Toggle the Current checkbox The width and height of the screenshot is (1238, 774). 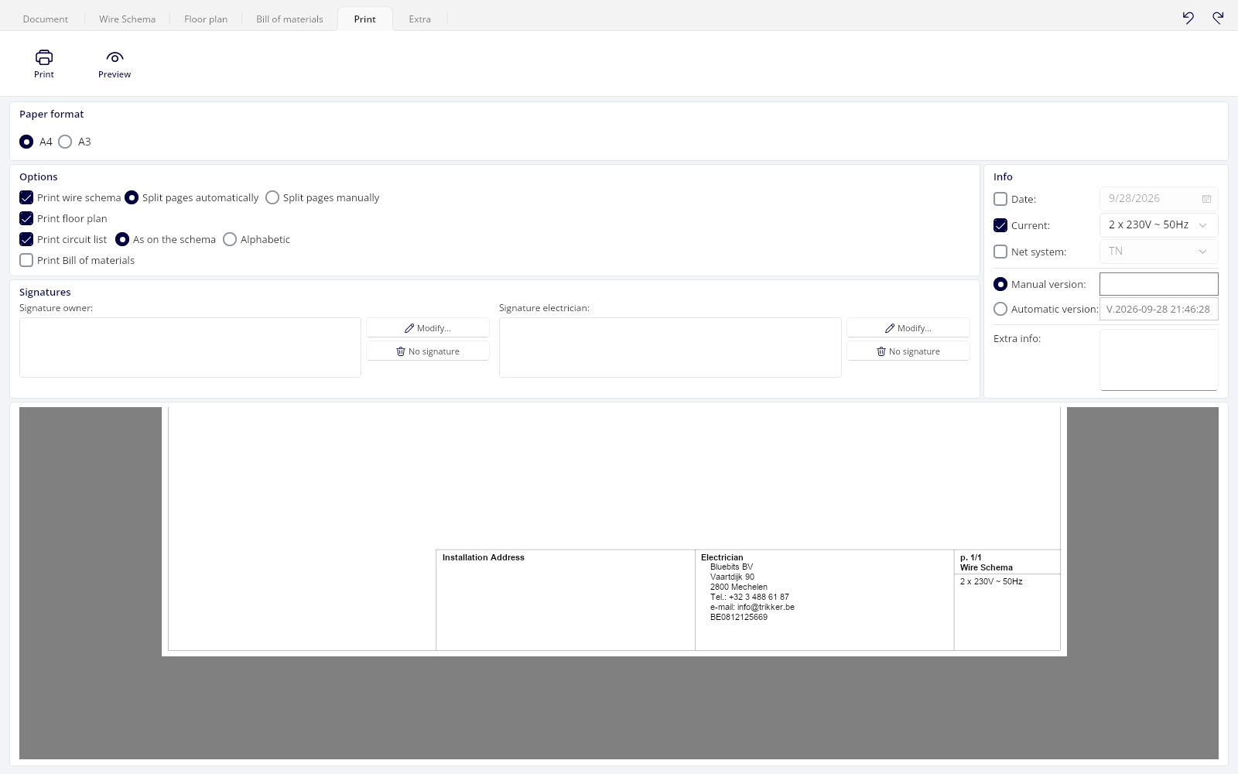(x=1000, y=225)
